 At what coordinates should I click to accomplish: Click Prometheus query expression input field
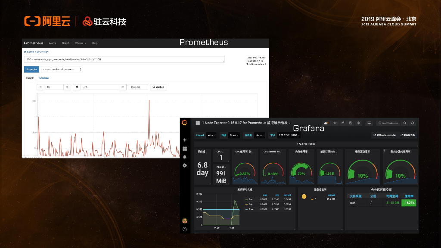124,59
